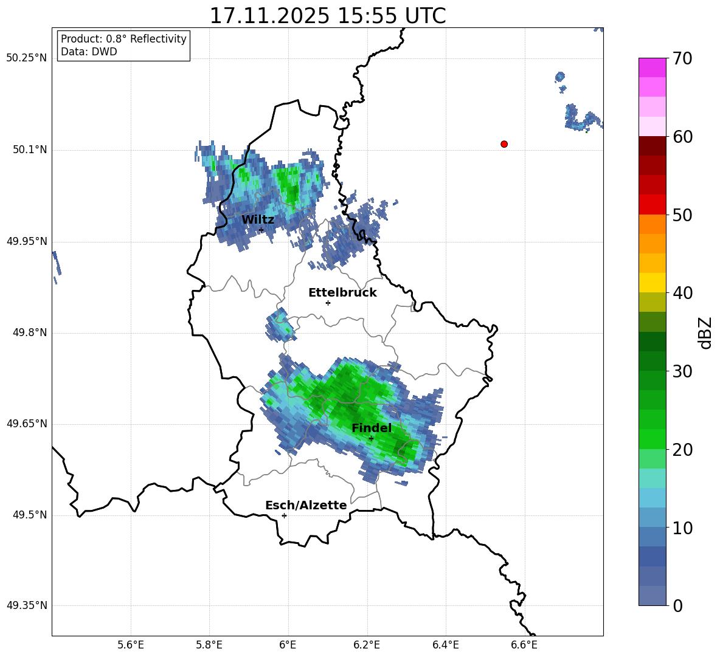Click the 60 tick on the colorbar
This screenshot has height=657, width=720.
click(x=682, y=137)
